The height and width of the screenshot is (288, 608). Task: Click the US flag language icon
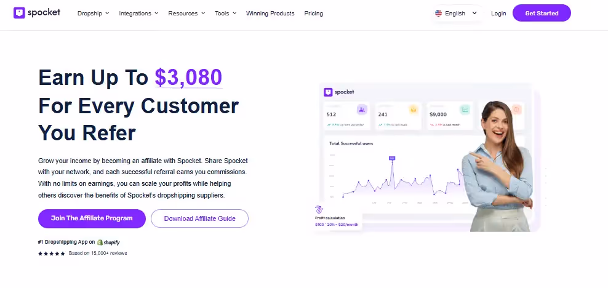tap(439, 13)
